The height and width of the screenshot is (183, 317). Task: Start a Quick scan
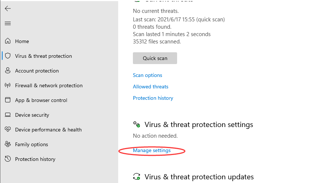155,58
